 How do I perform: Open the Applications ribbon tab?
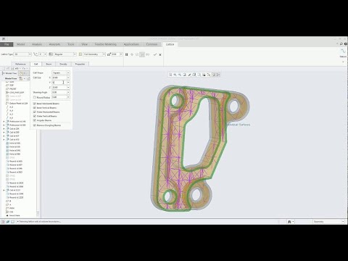pyautogui.click(x=131, y=44)
